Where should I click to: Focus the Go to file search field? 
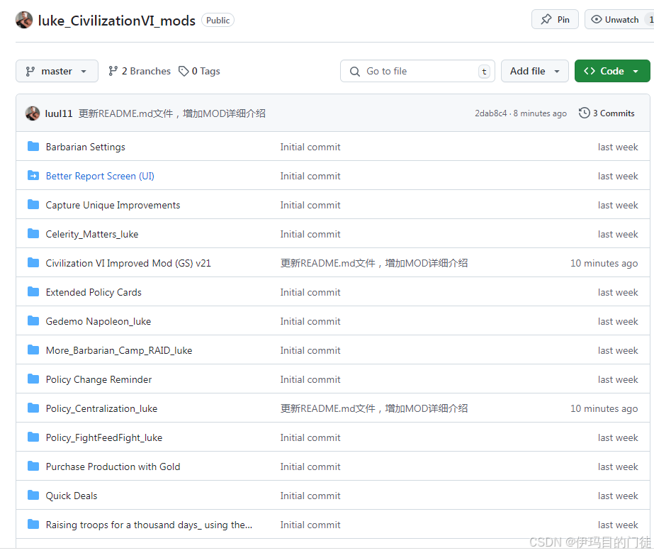(x=417, y=72)
